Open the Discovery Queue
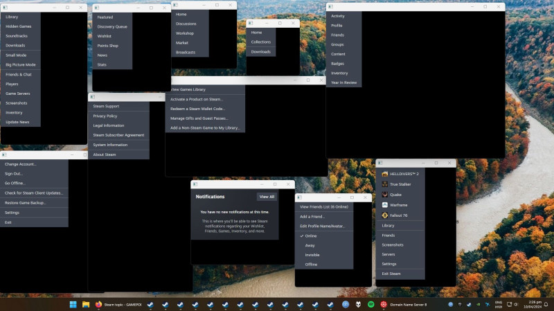The width and height of the screenshot is (554, 311). [x=112, y=26]
